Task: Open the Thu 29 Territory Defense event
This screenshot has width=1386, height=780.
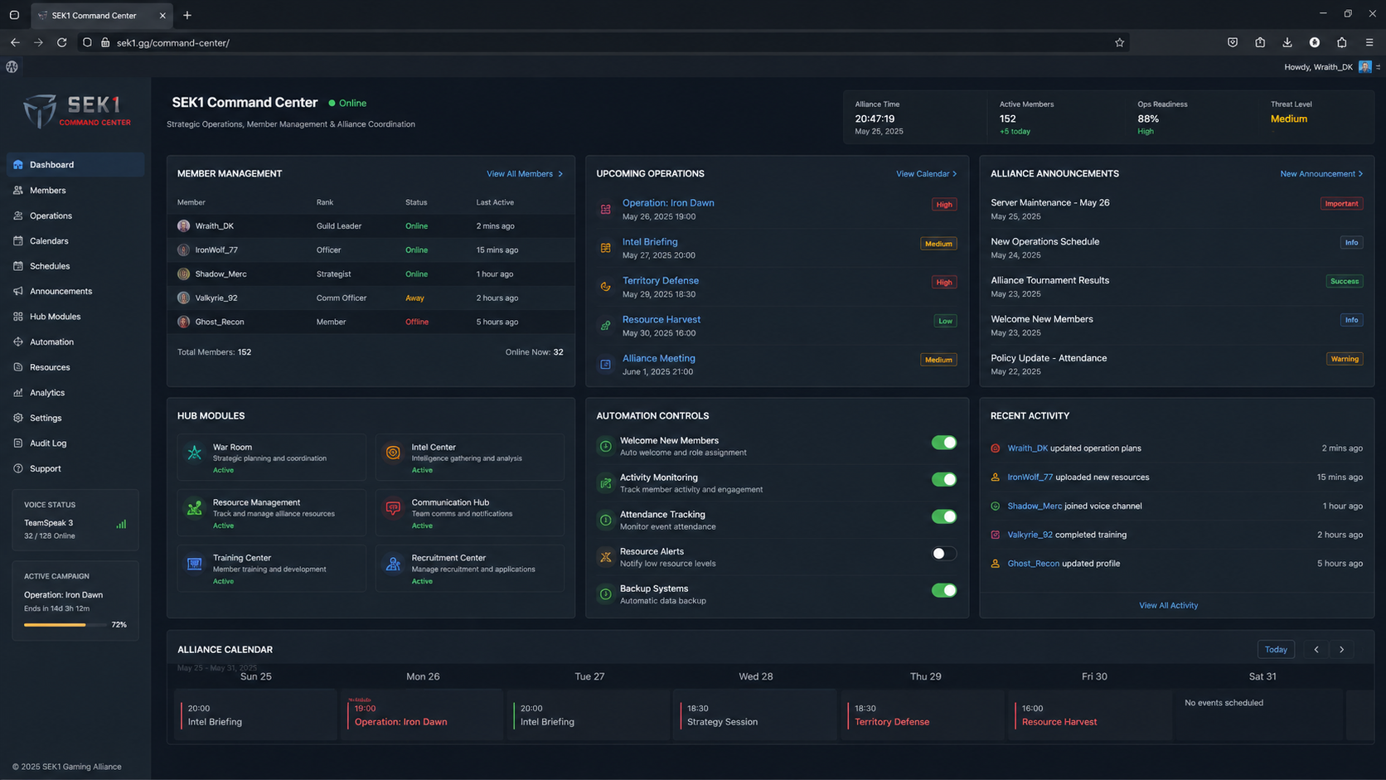Action: point(923,715)
